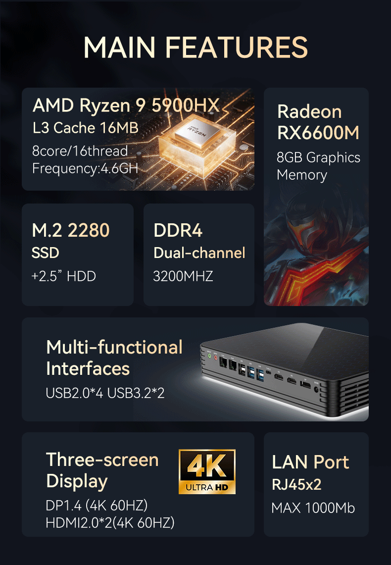Click the DisplayPort connector on the device
Screen dimensions: 391x565
point(305,385)
